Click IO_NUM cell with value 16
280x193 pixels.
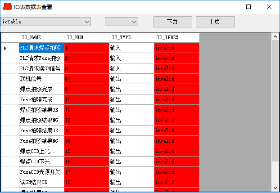tap(86, 162)
